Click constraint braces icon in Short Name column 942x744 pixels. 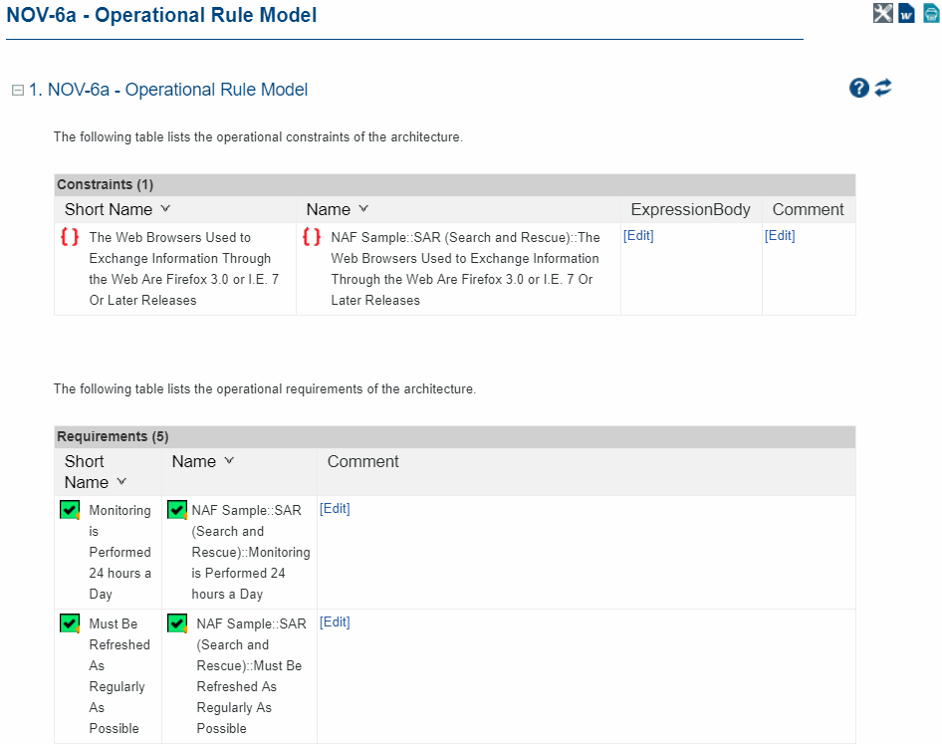point(70,237)
